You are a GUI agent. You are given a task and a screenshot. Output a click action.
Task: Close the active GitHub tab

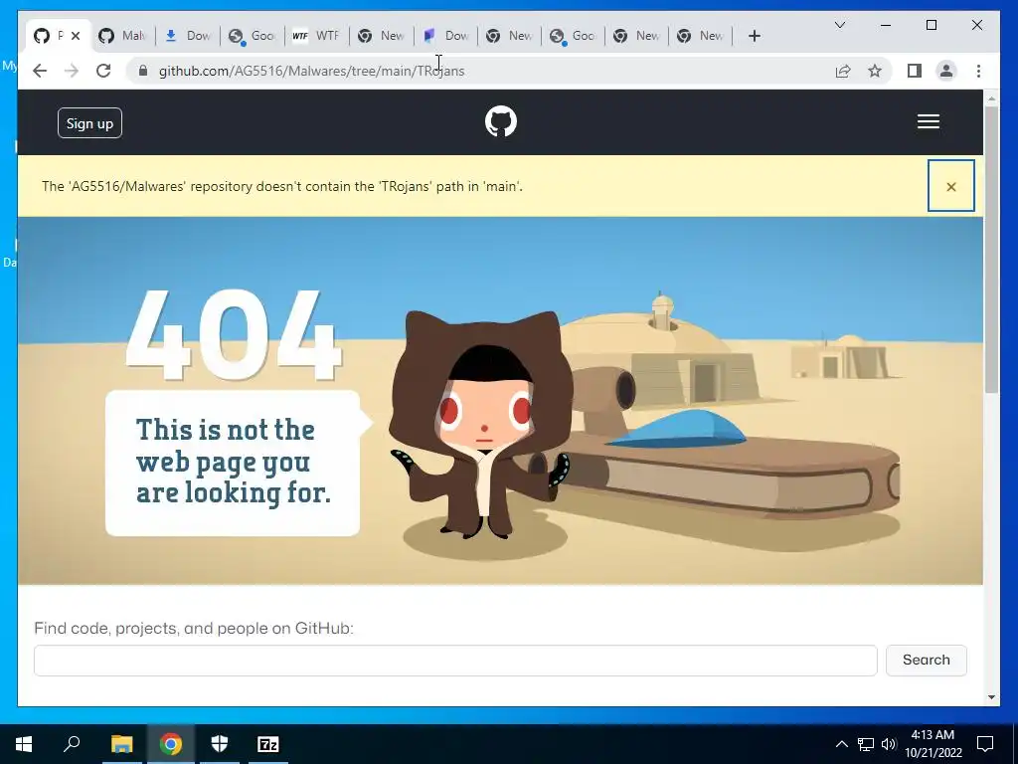(76, 36)
